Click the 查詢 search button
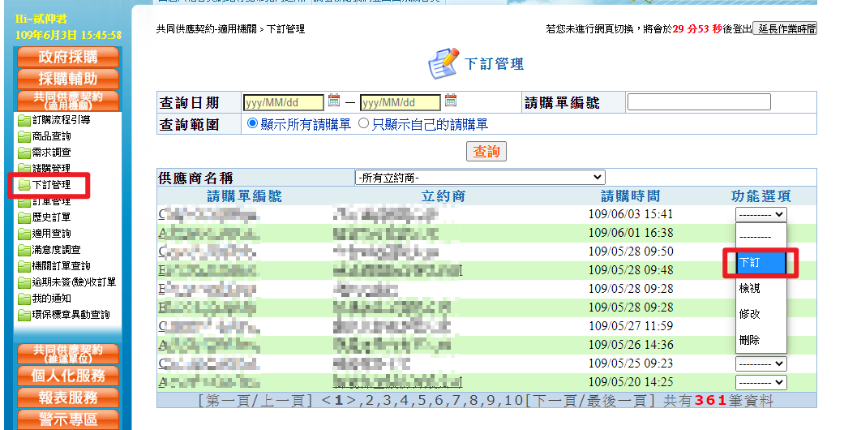Image resolution: width=844 pixels, height=430 pixels. click(486, 152)
